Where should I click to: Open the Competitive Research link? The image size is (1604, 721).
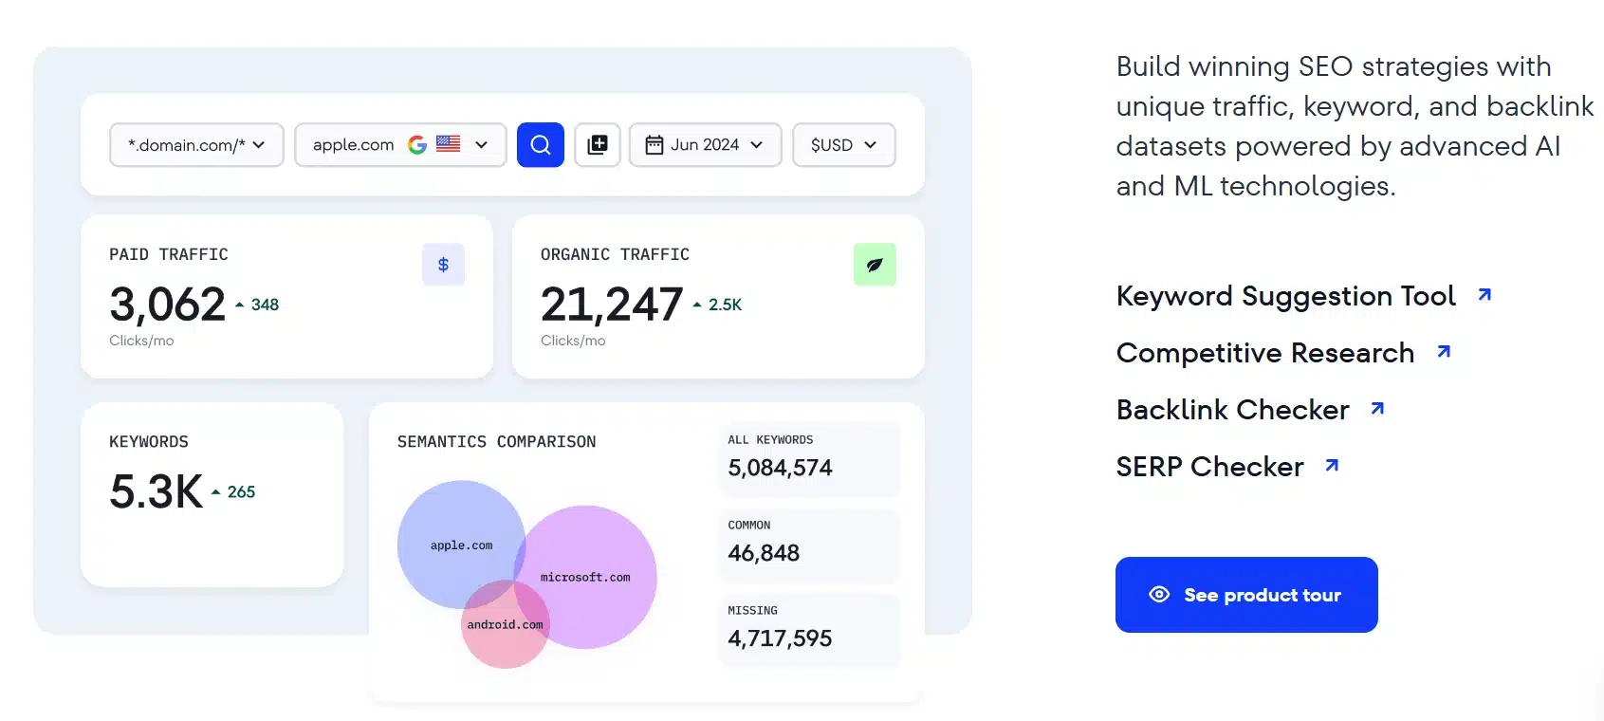[1264, 352]
